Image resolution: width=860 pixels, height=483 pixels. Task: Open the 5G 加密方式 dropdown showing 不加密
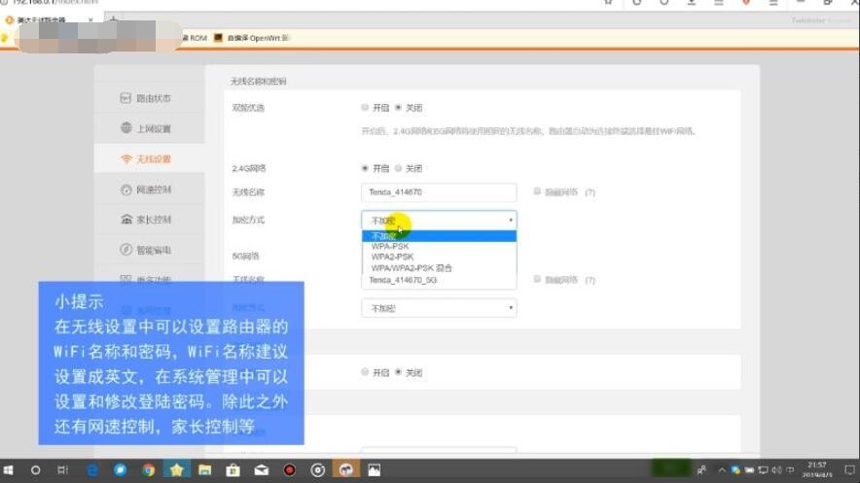coord(439,308)
